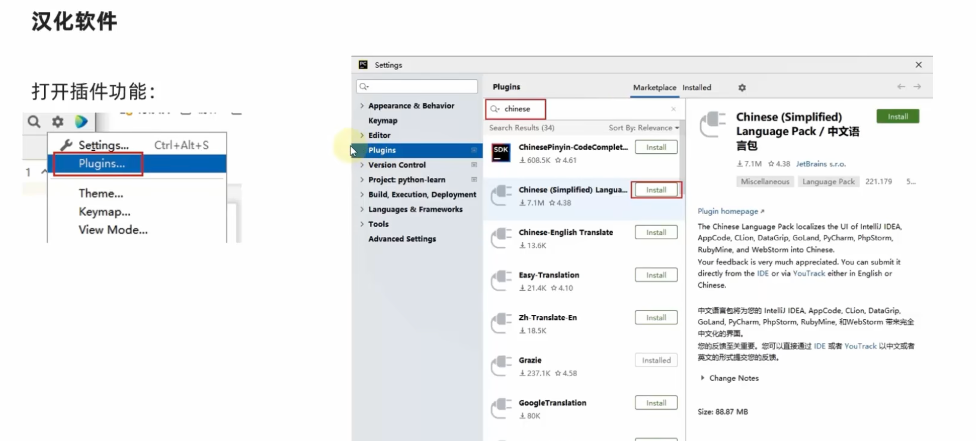Select Plugins in the settings tree
The width and height of the screenshot is (976, 441).
click(417, 150)
